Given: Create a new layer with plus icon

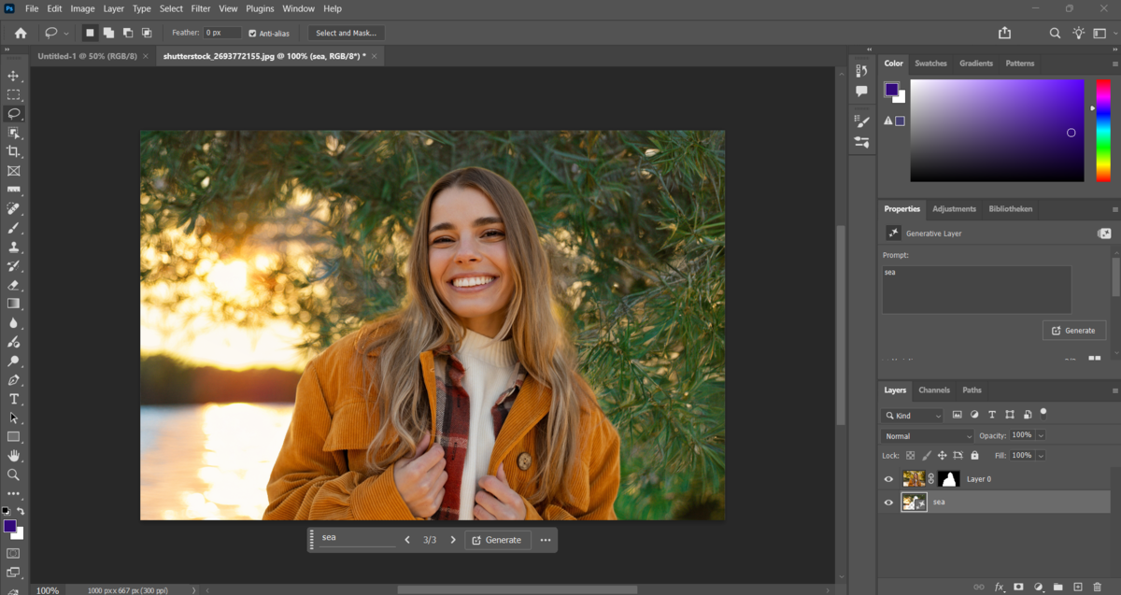Looking at the screenshot, I should click(1078, 587).
